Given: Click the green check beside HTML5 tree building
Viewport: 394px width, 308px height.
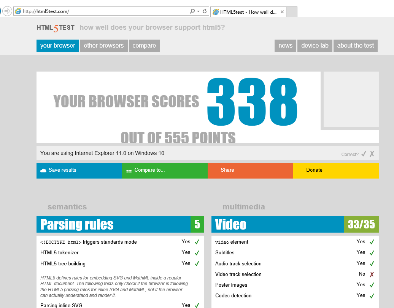Looking at the screenshot, I should pyautogui.click(x=197, y=263).
